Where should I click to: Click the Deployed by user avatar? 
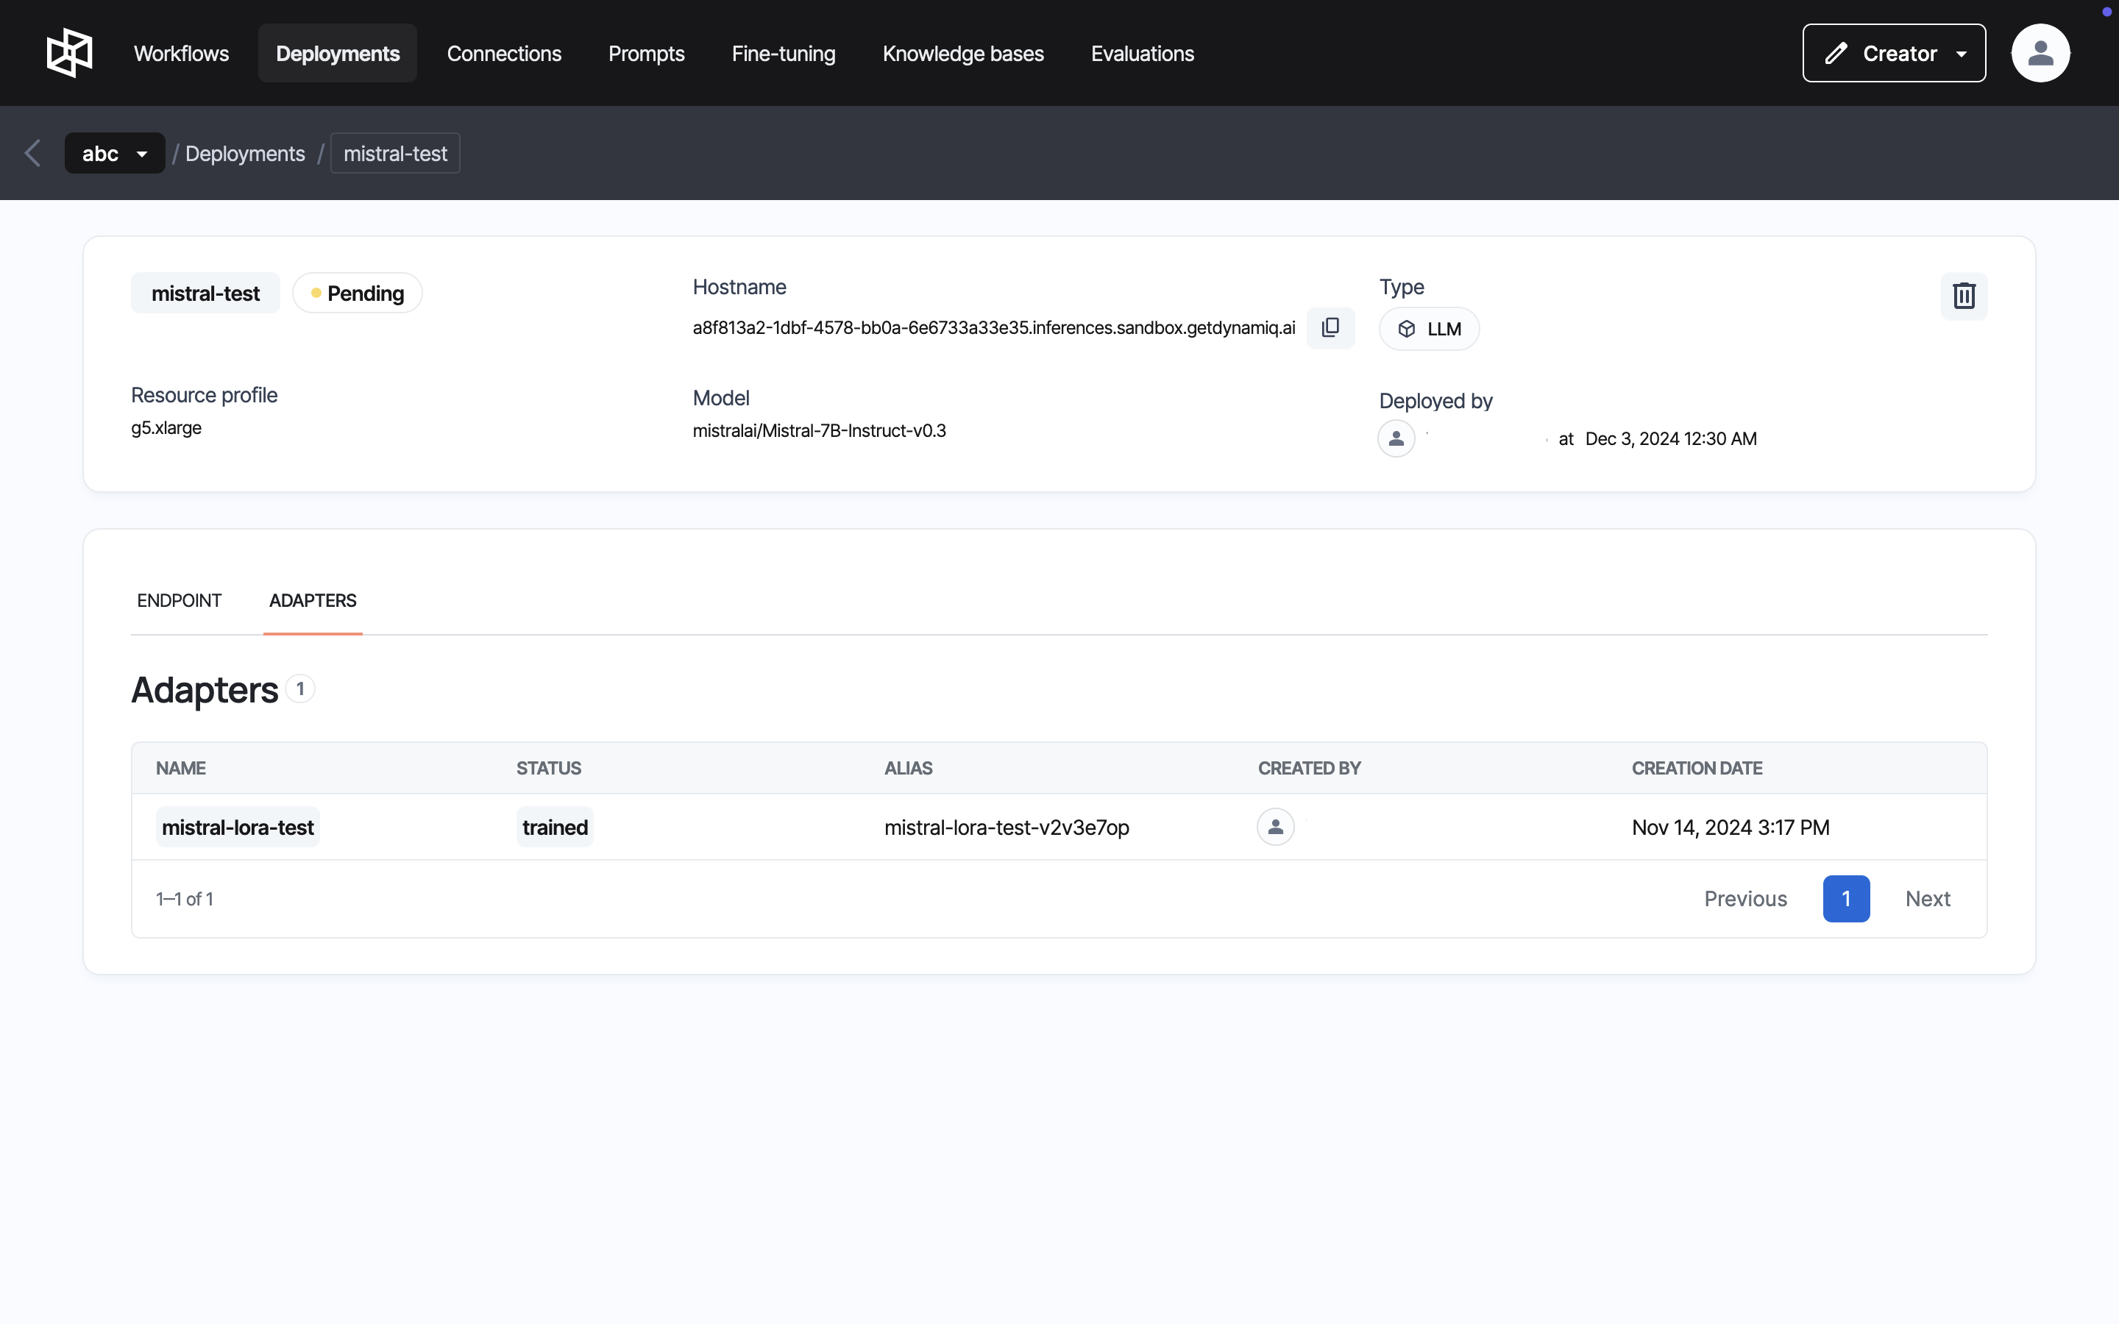point(1396,438)
